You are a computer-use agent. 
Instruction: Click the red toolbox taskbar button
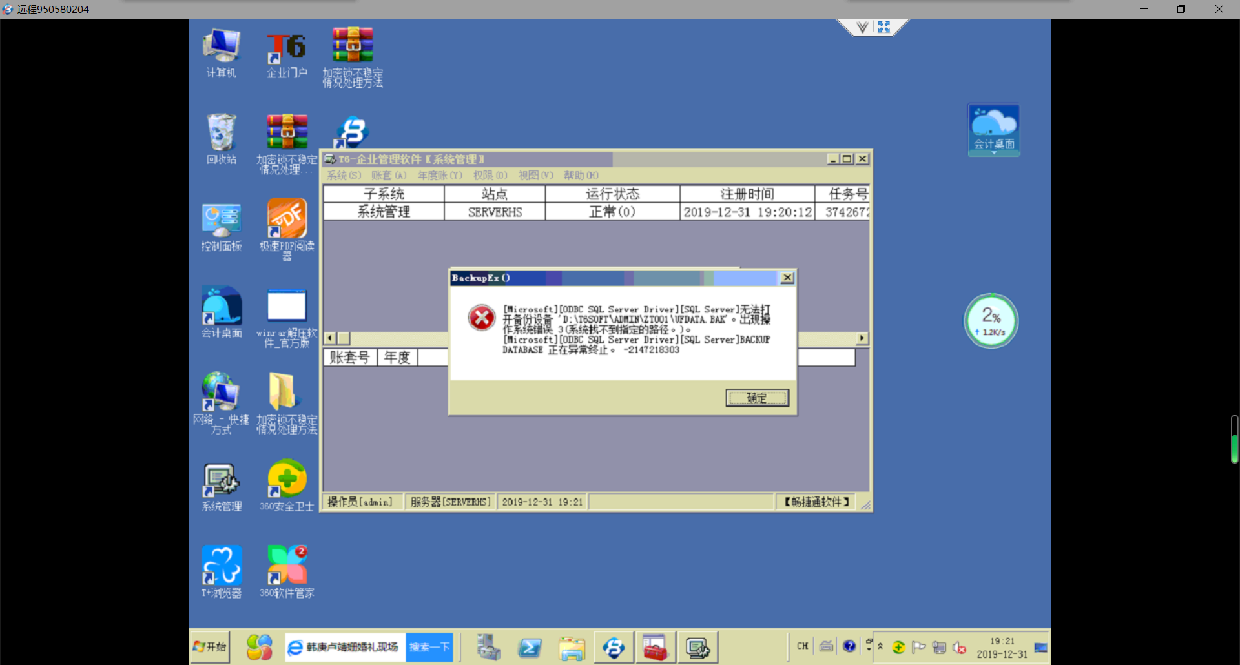coord(655,647)
